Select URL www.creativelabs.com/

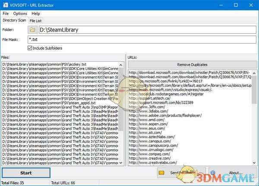[x=190, y=163]
